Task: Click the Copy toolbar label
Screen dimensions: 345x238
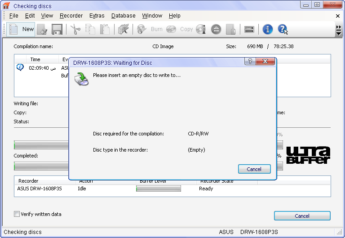Action: pyautogui.click(x=186, y=29)
